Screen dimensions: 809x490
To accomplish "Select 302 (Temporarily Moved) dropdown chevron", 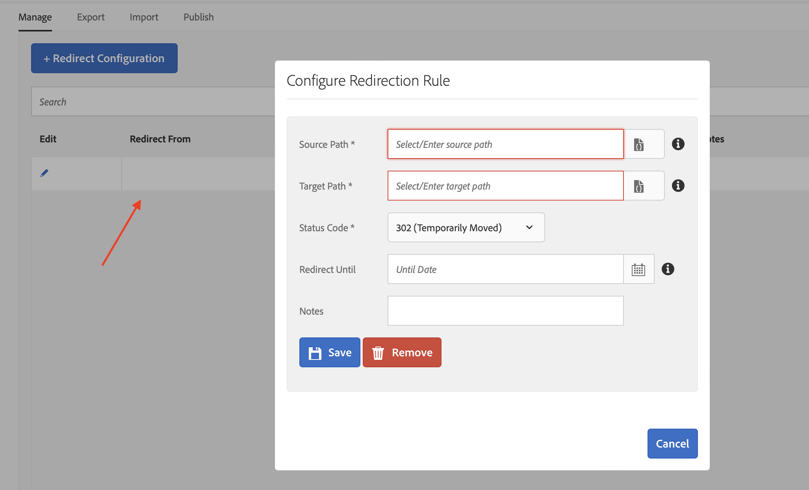I will coord(530,227).
